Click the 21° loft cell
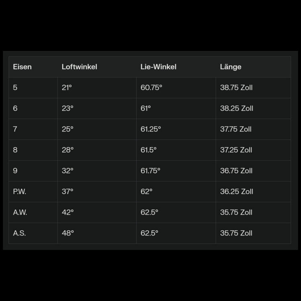The height and width of the screenshot is (301, 301). (x=67, y=87)
